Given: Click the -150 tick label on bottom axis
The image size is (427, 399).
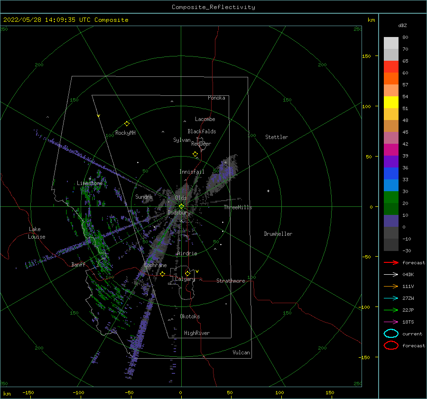Looking at the screenshot, I should [28, 392].
